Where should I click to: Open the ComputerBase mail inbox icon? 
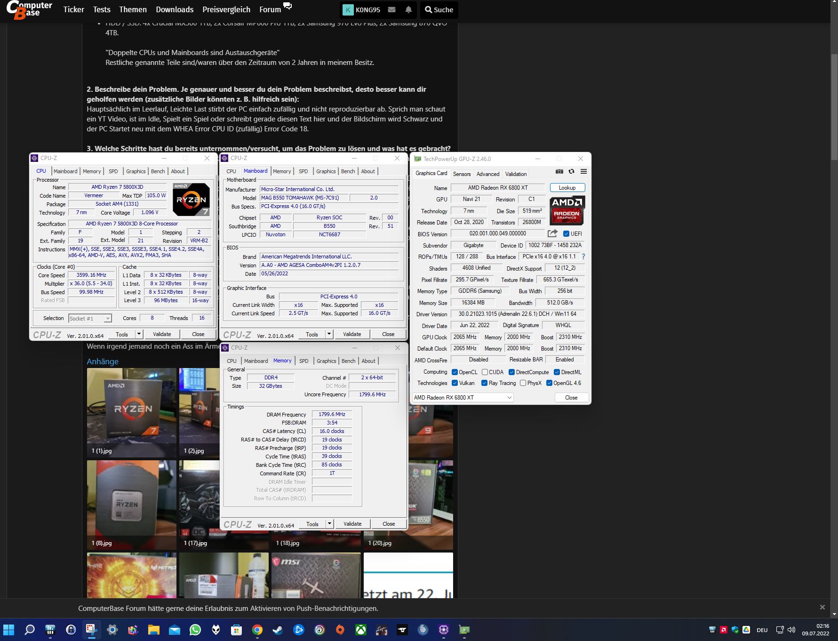point(391,9)
